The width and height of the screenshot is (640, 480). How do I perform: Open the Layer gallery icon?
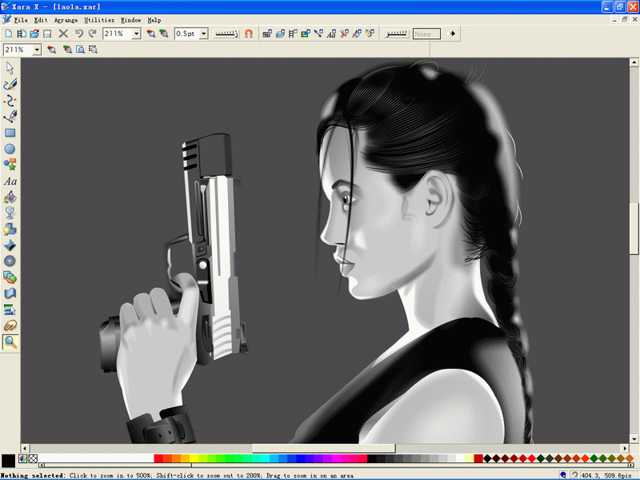tap(280, 34)
